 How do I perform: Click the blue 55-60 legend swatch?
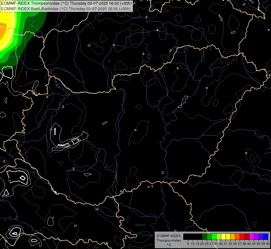[266, 237]
